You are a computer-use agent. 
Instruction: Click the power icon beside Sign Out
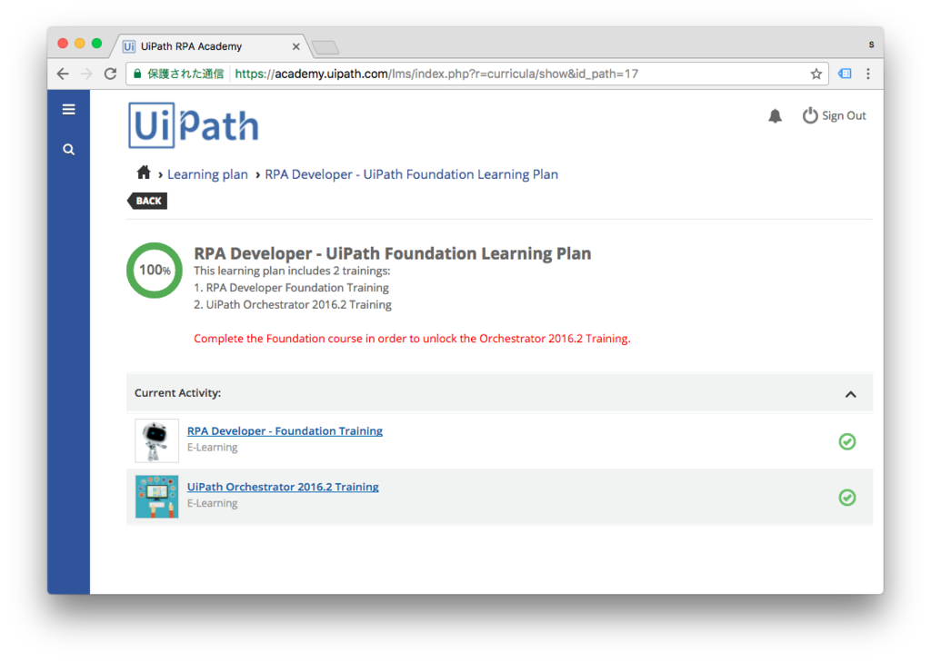click(809, 115)
